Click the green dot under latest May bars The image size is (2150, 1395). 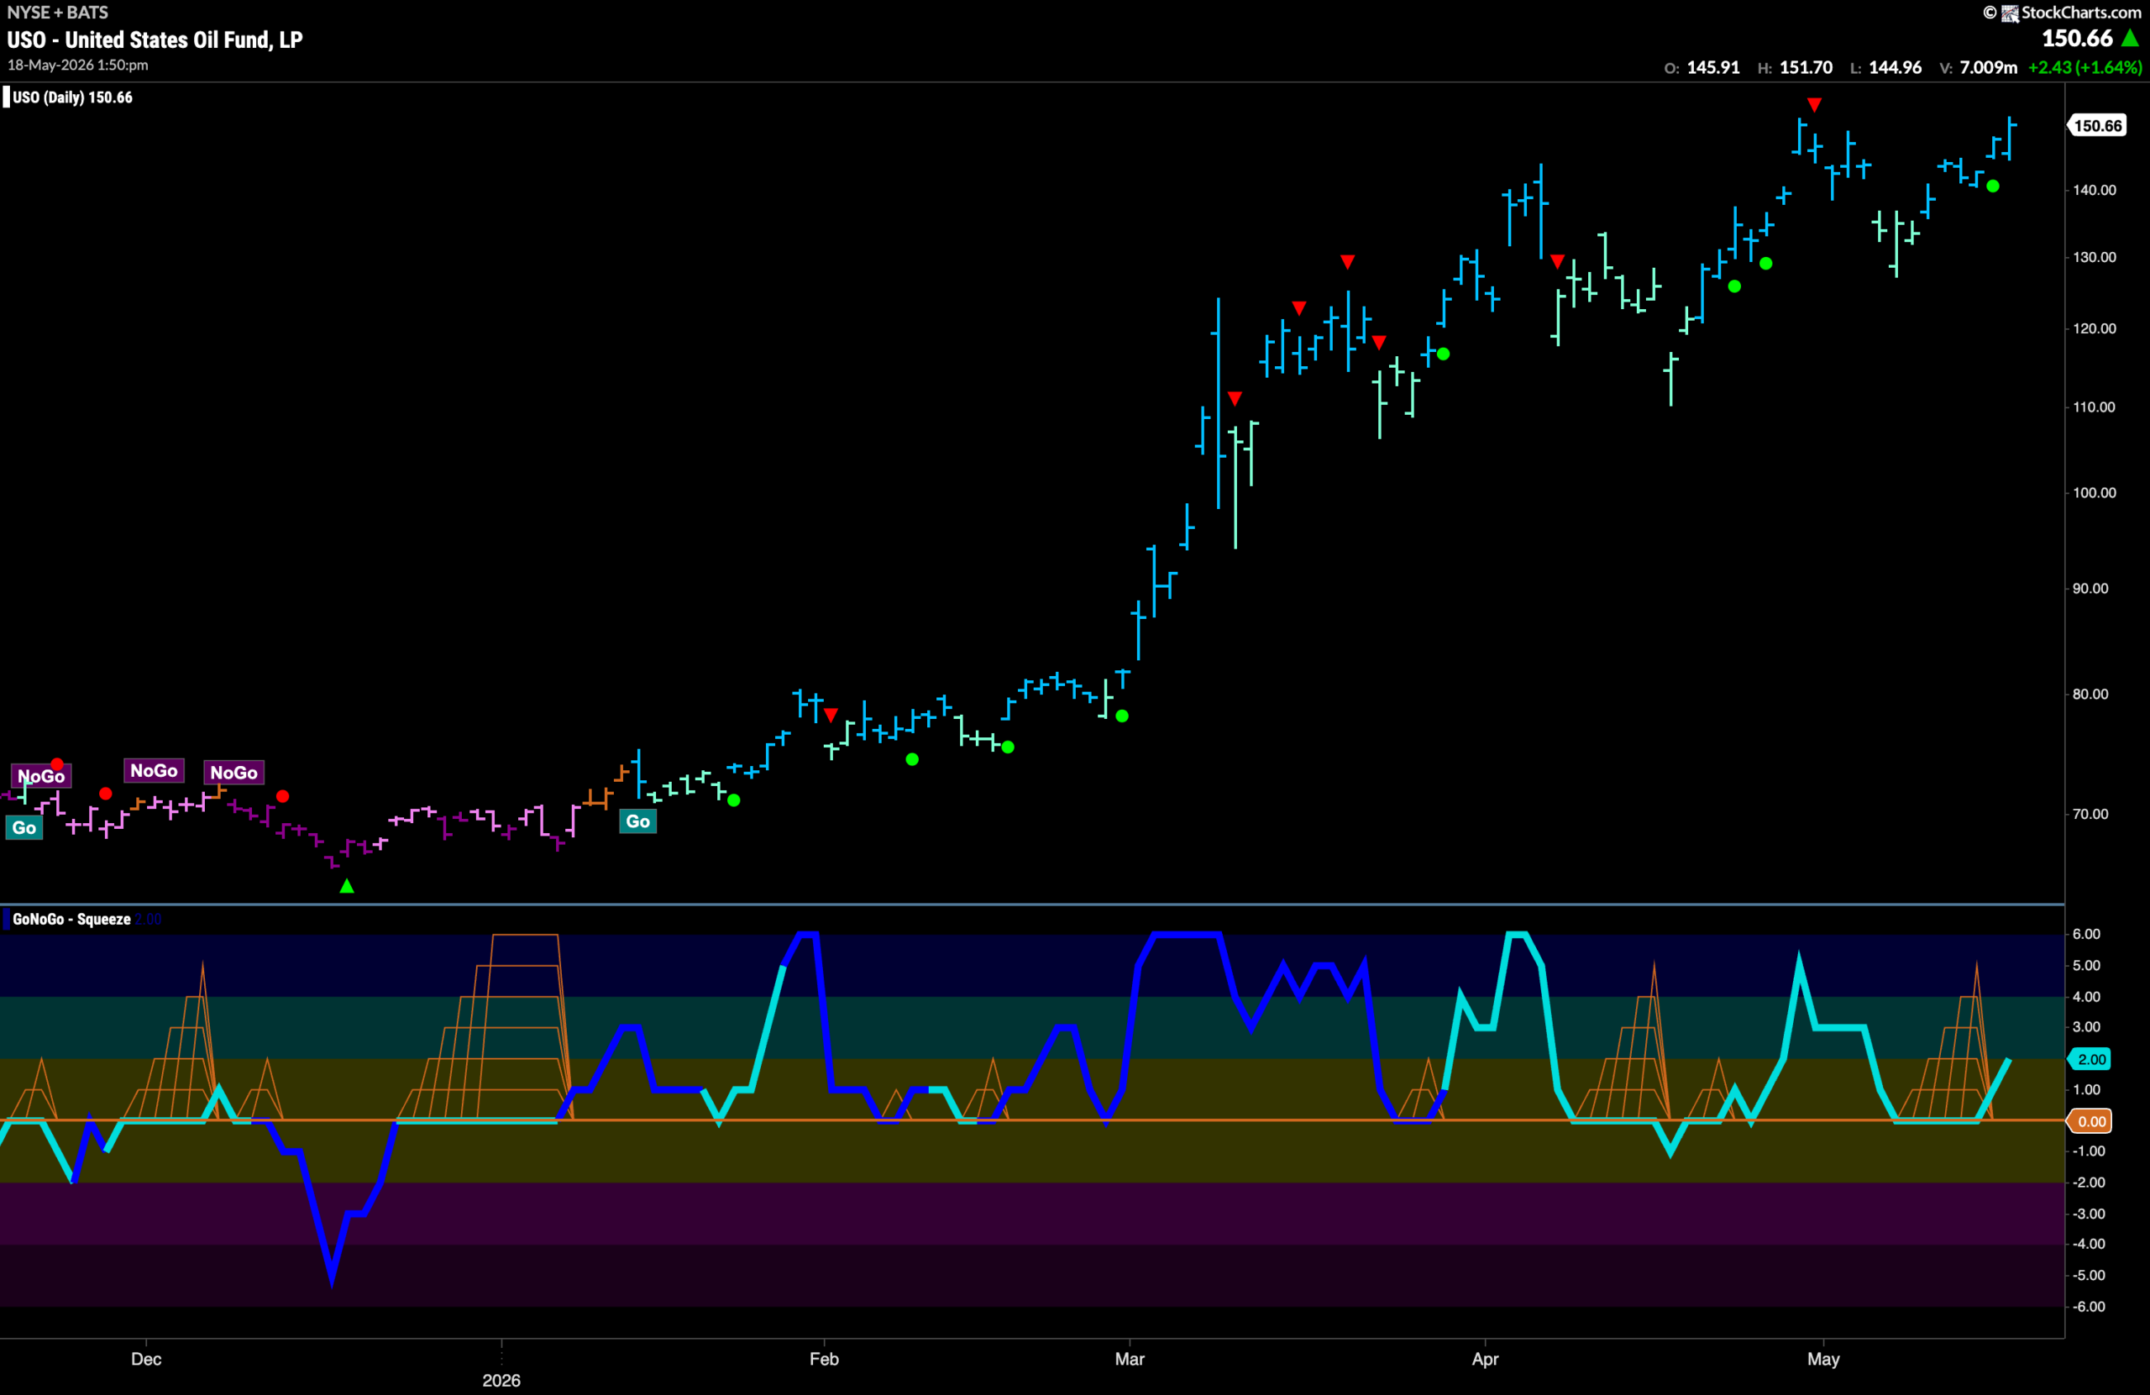(x=1993, y=186)
